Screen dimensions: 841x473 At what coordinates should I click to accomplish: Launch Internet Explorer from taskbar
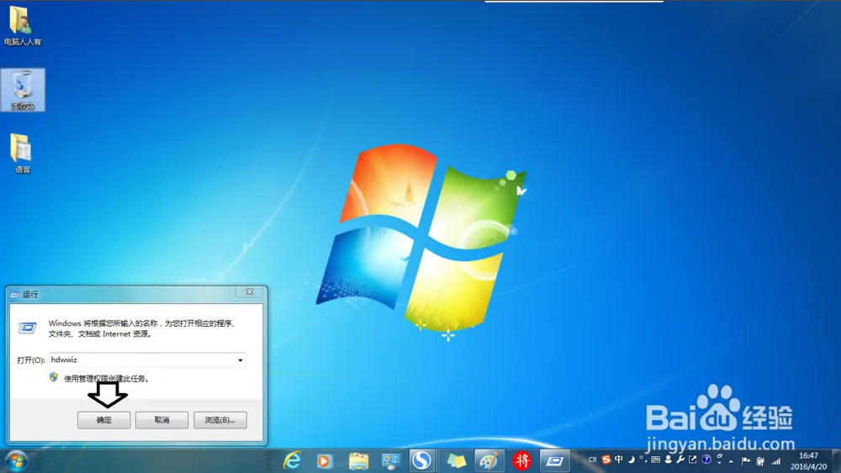[x=292, y=460]
